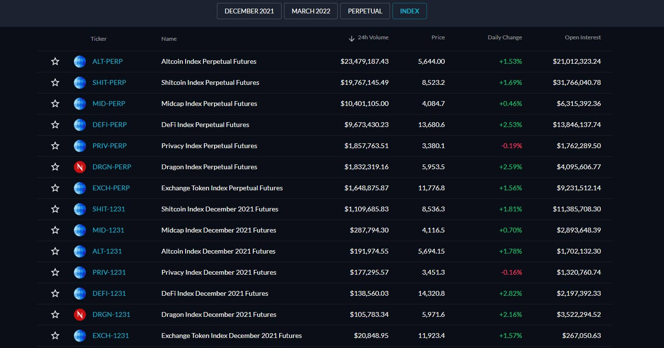Open the EXCH-1231 ticker link
664x348 pixels.
point(111,336)
